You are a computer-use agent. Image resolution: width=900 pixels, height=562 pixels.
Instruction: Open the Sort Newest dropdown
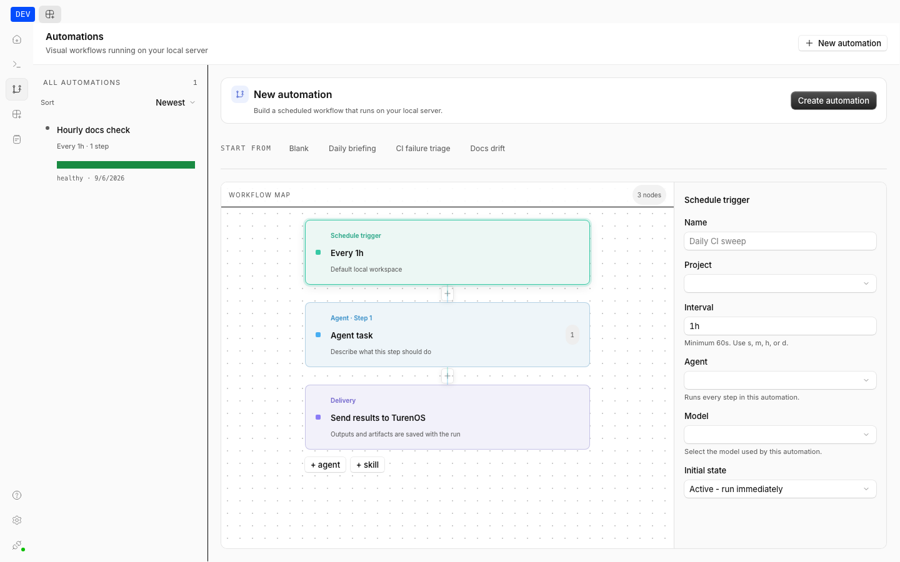click(175, 102)
